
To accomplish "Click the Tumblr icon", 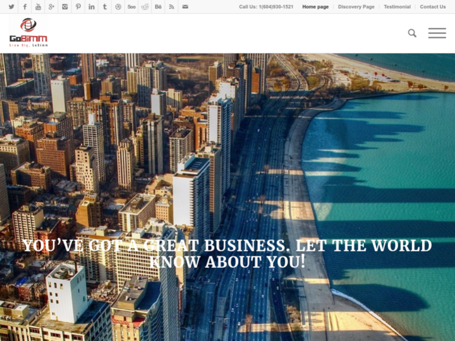I will coord(105,7).
